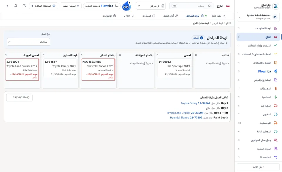Screen dimensions: 282x172
Task: Switch to أوامر العمل tab
Action: (x=170, y=16)
